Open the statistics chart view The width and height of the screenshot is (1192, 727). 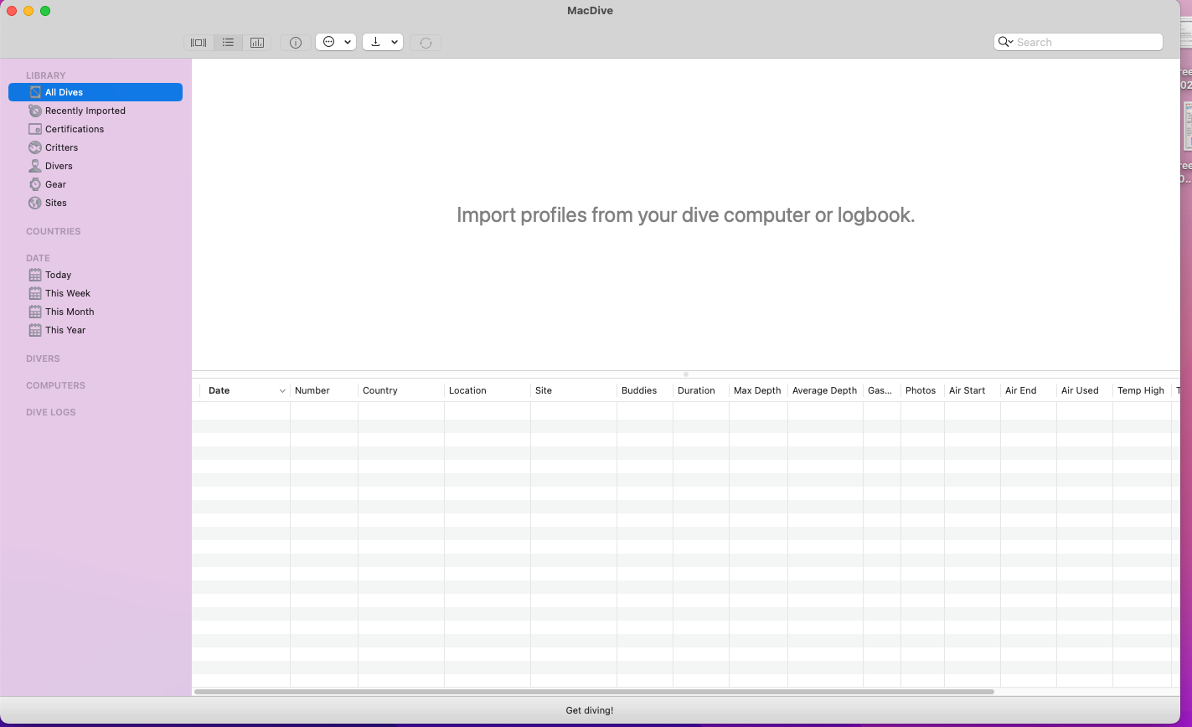257,43
